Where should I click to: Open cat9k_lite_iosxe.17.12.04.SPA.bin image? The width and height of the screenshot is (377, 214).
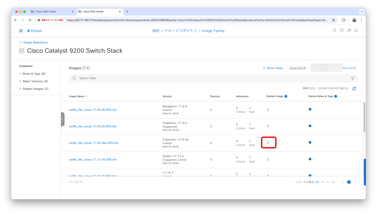pos(93,160)
